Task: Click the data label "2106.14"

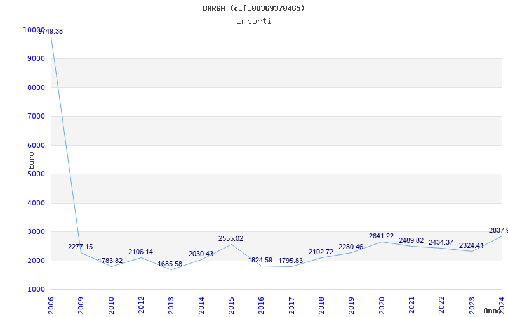Action: 140,252
